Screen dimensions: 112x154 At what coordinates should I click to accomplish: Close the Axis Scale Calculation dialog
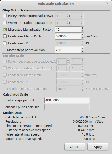tap(107, 4)
